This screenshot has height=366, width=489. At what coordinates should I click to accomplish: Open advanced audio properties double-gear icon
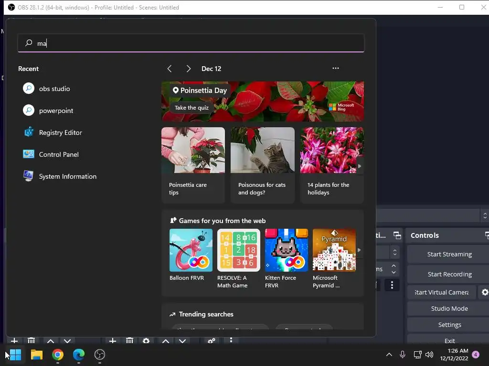pos(212,340)
